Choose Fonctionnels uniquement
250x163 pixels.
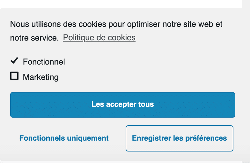click(64, 138)
